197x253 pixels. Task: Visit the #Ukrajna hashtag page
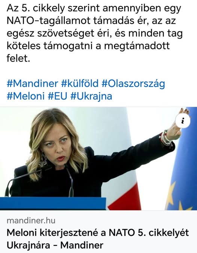coord(91,96)
